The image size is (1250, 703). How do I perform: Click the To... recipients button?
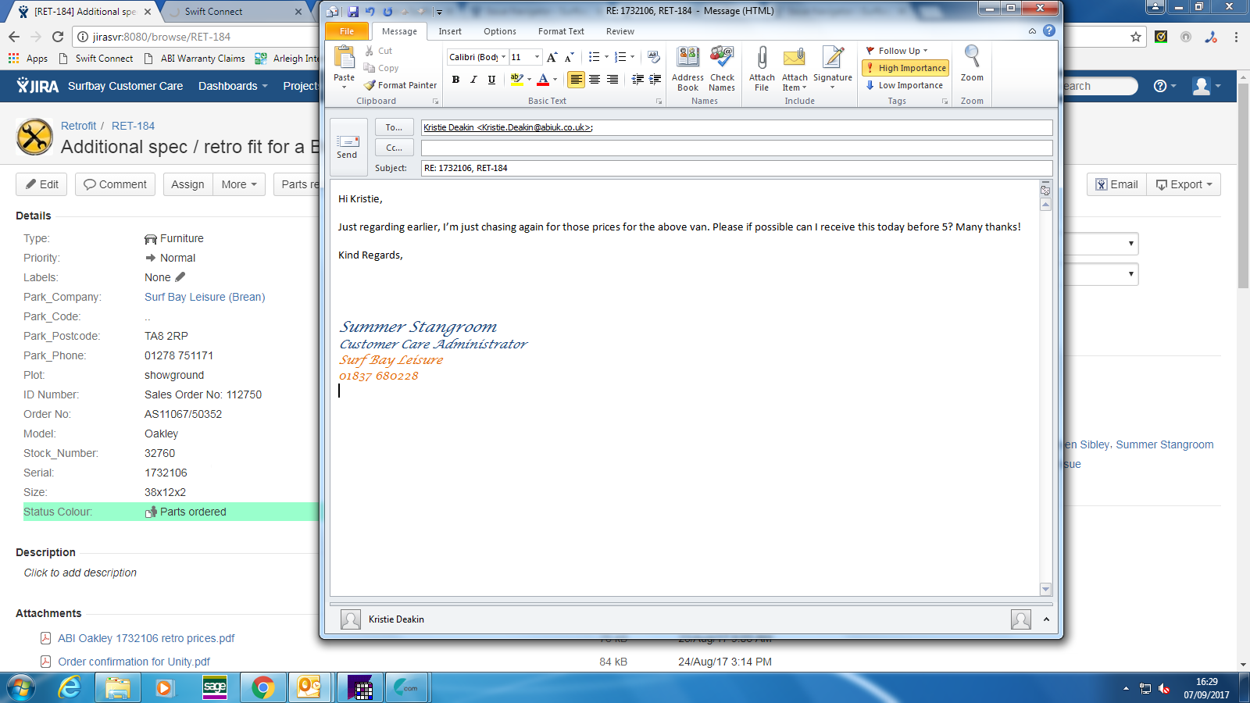[x=394, y=127]
